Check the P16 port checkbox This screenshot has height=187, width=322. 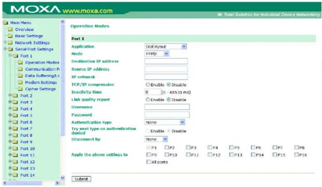(x=296, y=154)
